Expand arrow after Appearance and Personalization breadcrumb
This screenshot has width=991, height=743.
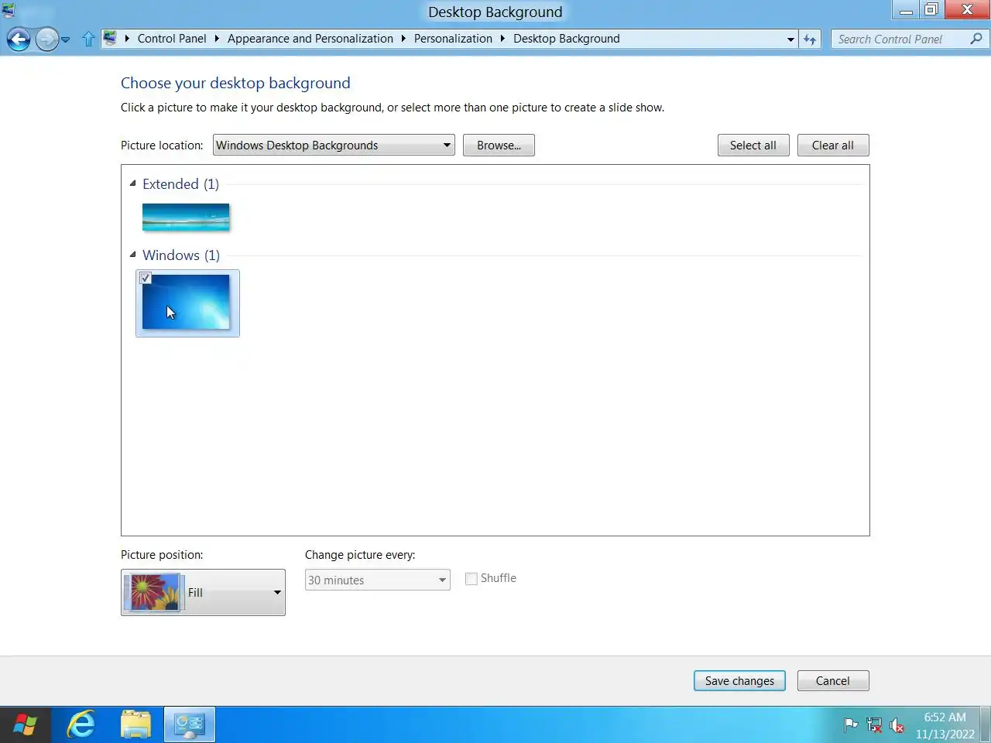click(x=403, y=39)
